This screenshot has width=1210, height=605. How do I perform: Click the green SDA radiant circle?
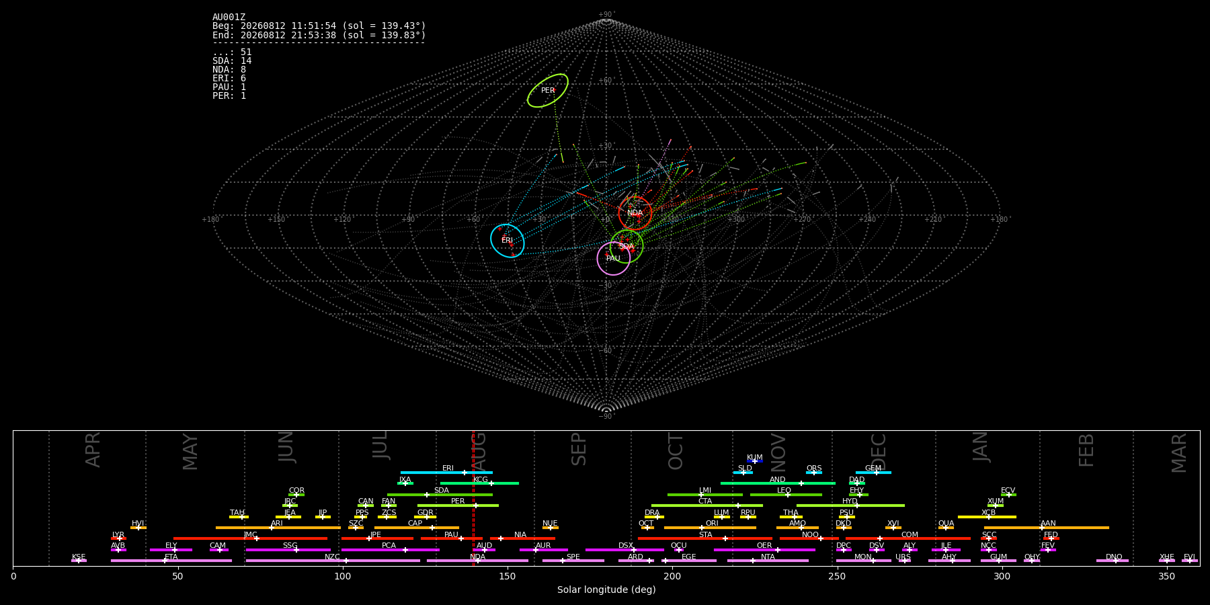[x=627, y=247]
